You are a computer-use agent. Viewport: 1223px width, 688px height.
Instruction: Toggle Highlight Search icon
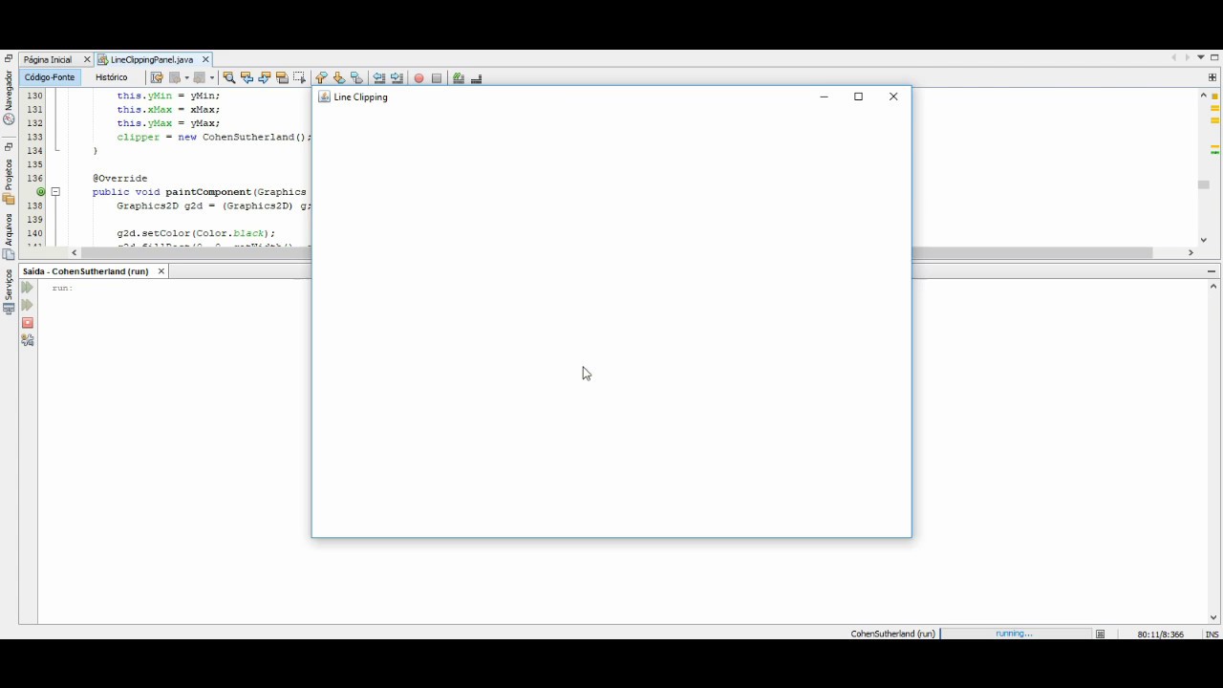point(282,78)
